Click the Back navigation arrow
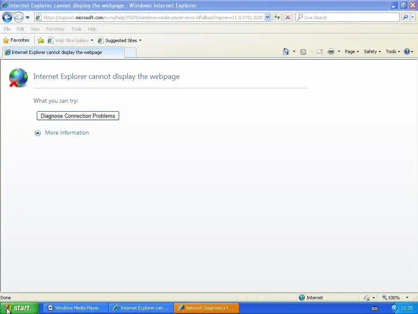This screenshot has width=418, height=314. 7,18
